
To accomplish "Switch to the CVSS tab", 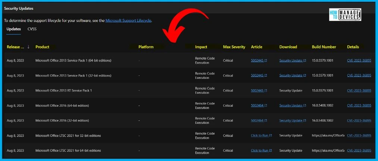I will point(32,29).
